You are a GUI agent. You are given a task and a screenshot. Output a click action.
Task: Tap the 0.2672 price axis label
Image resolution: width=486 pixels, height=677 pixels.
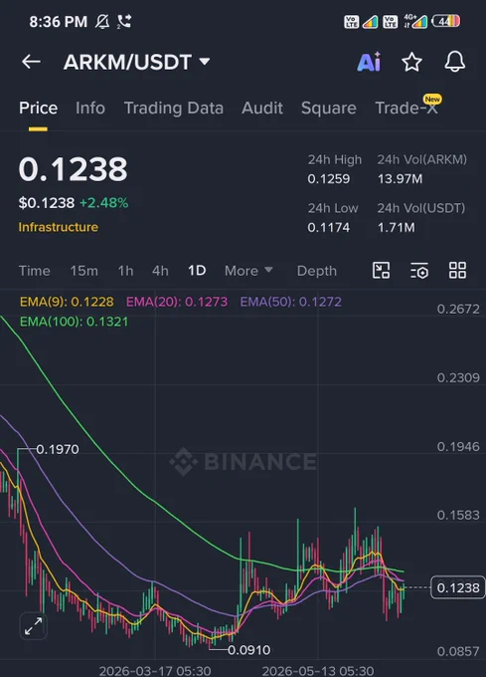click(458, 310)
